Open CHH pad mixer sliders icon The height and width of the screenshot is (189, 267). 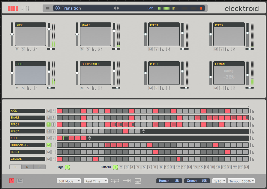[34, 88]
